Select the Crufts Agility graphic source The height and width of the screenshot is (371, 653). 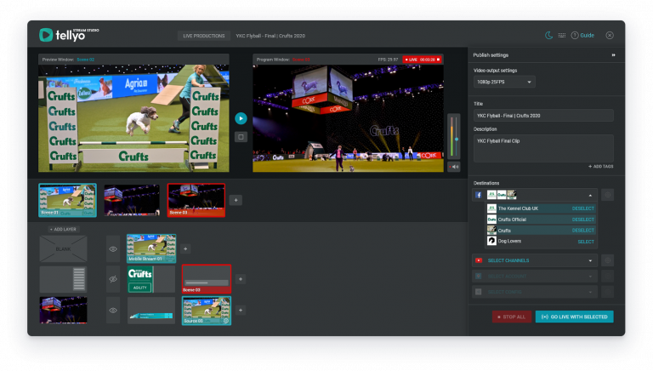pos(151,279)
